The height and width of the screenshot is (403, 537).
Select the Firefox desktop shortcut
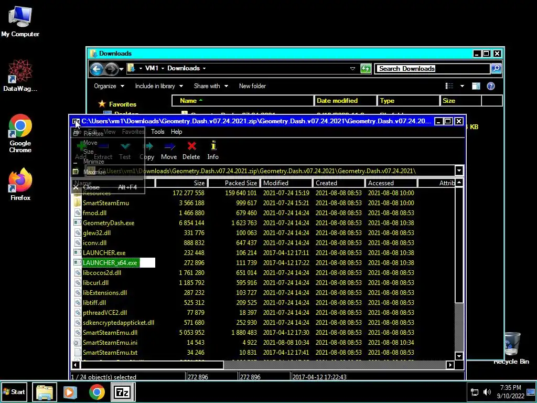click(x=20, y=184)
